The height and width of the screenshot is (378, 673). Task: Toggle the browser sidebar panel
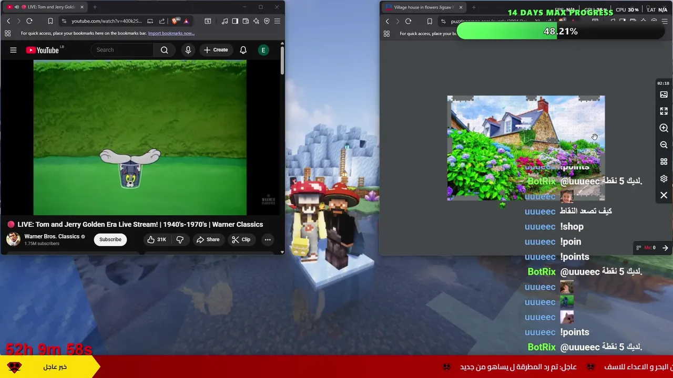click(235, 21)
